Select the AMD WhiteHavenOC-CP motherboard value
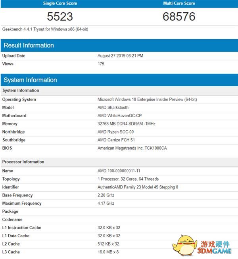 point(119,116)
